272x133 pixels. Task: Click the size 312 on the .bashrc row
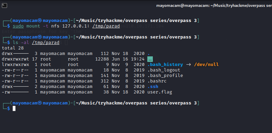[x=105, y=81]
